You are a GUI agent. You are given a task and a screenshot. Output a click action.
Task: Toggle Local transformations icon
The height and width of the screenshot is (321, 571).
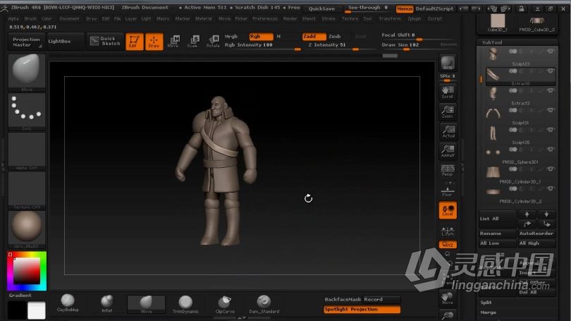tap(448, 210)
